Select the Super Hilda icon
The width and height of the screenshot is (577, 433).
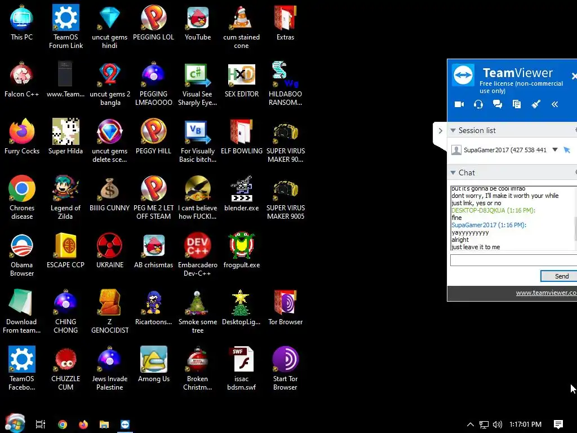pyautogui.click(x=65, y=137)
